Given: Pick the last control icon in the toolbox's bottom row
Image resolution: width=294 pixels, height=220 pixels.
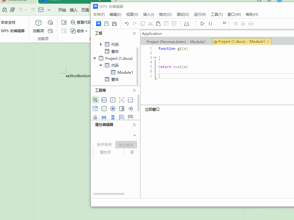Looking at the screenshot, I should (130, 117).
